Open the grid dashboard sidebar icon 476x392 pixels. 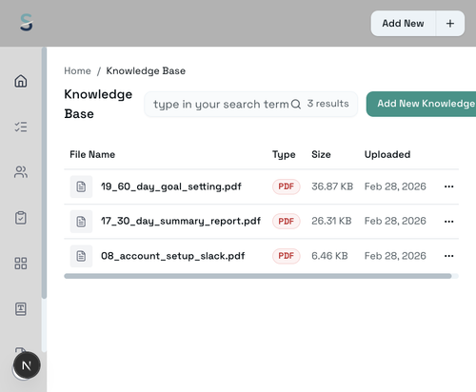coord(21,264)
